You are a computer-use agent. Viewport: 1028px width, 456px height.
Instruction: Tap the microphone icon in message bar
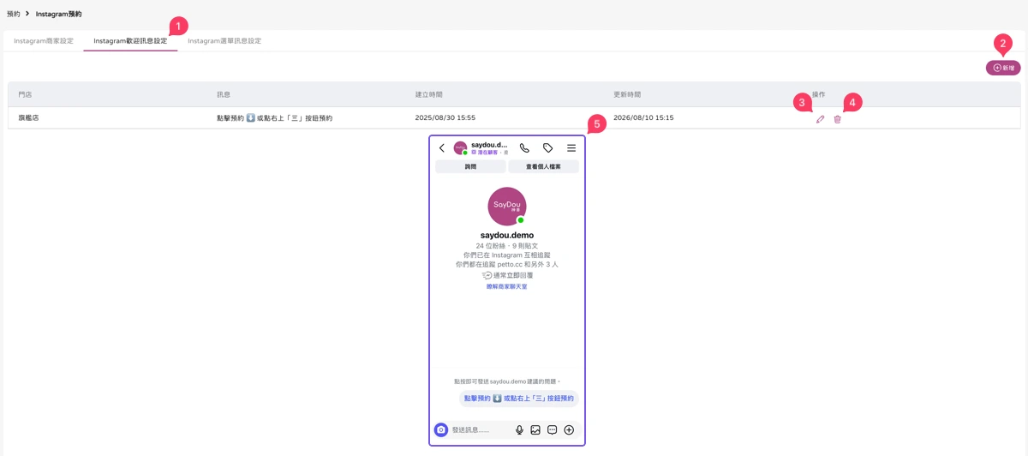(519, 429)
